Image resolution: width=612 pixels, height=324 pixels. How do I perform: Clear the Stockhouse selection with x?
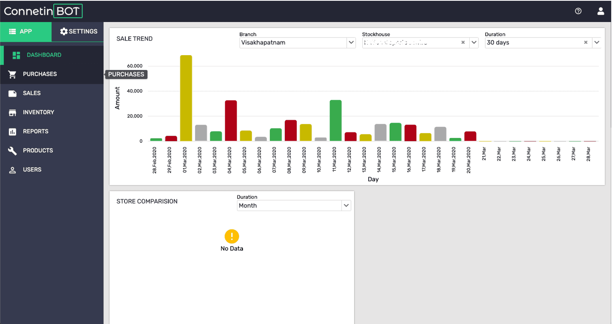pos(463,43)
